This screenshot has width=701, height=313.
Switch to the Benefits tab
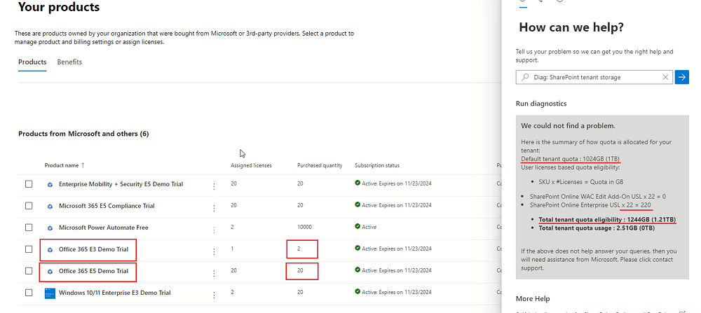click(x=69, y=62)
